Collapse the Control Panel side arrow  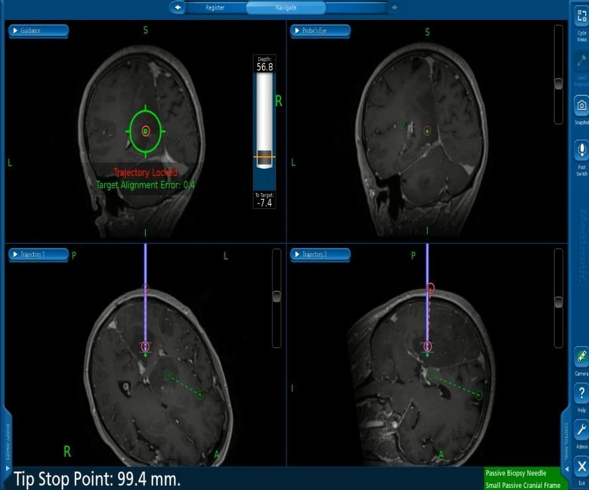point(566,469)
